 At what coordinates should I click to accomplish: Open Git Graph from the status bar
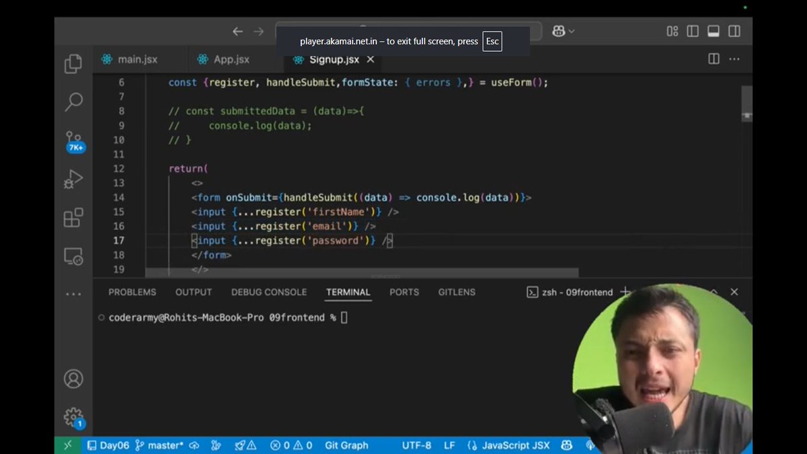click(x=348, y=445)
